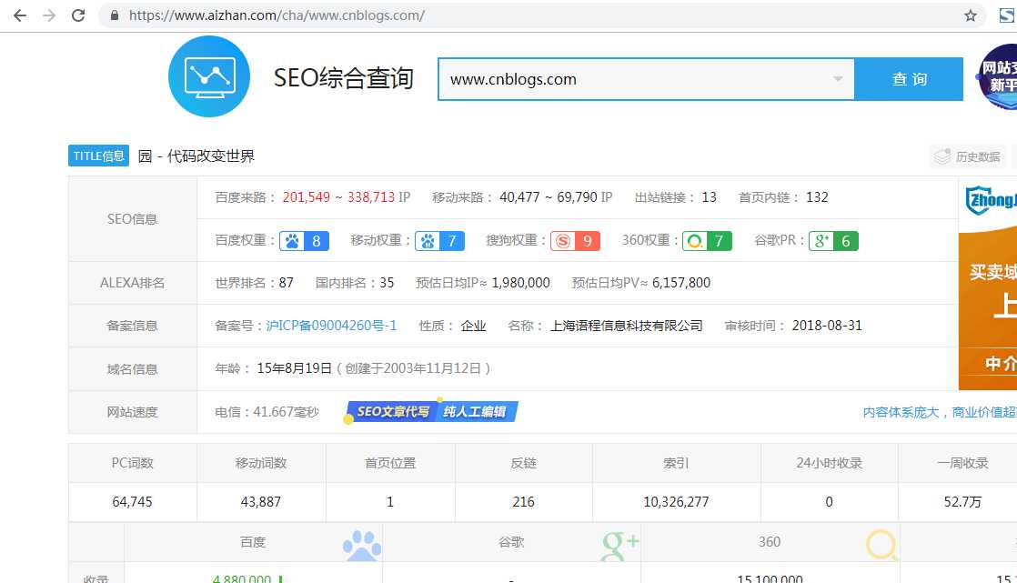
Task: Click the ZhongJie orange side advertisement
Action: (x=988, y=284)
